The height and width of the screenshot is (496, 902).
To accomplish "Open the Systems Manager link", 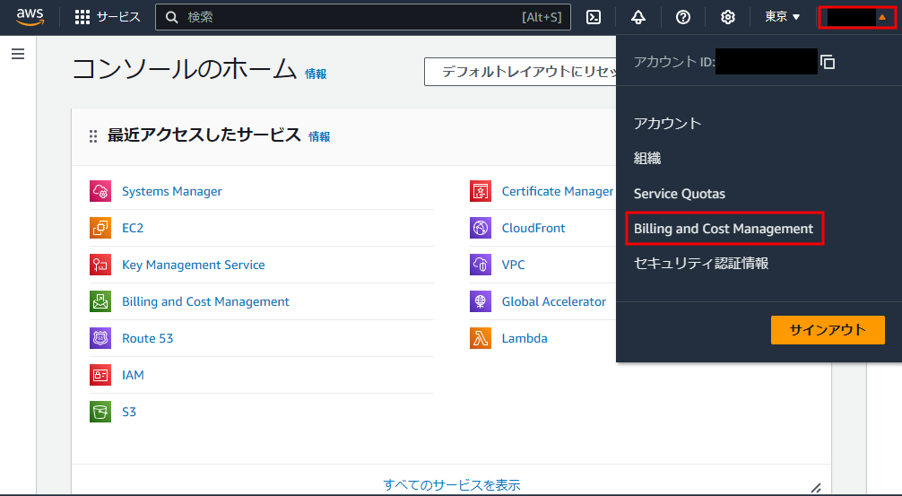I will (x=172, y=191).
